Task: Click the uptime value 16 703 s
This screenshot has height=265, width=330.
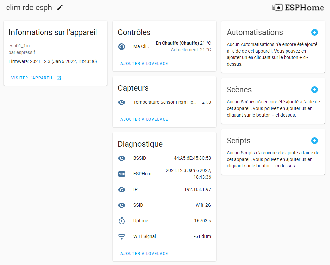Action: coord(202,221)
